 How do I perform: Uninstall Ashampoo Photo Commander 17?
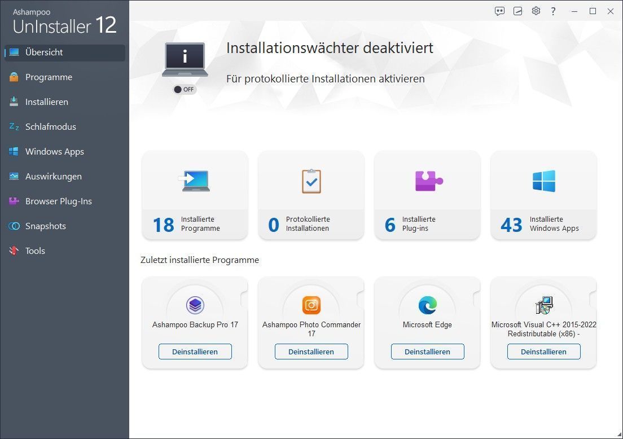[x=311, y=352]
